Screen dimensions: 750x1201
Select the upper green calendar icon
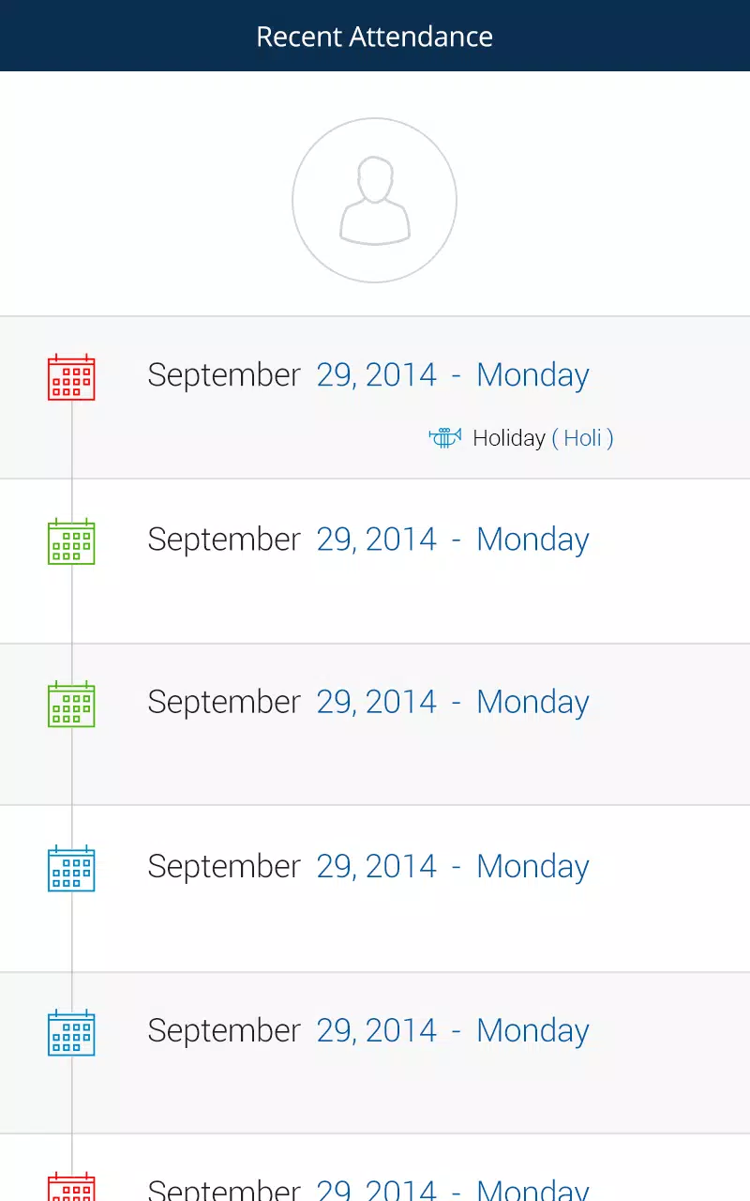71,541
